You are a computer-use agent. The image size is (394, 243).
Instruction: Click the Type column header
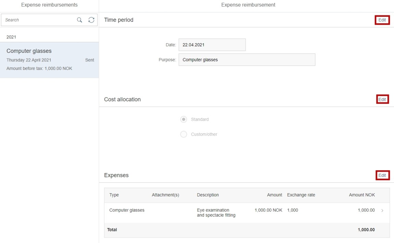tap(114, 195)
